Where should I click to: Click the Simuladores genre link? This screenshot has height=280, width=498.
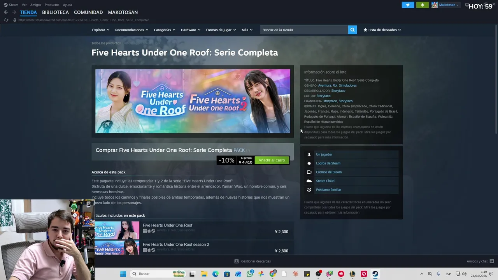347,86
